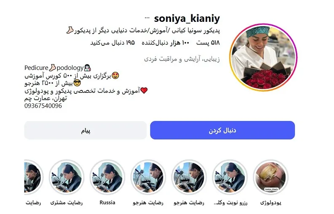334x214 pixels.
Task: Click the blue دنبال کردن follow button
Action: [222, 130]
